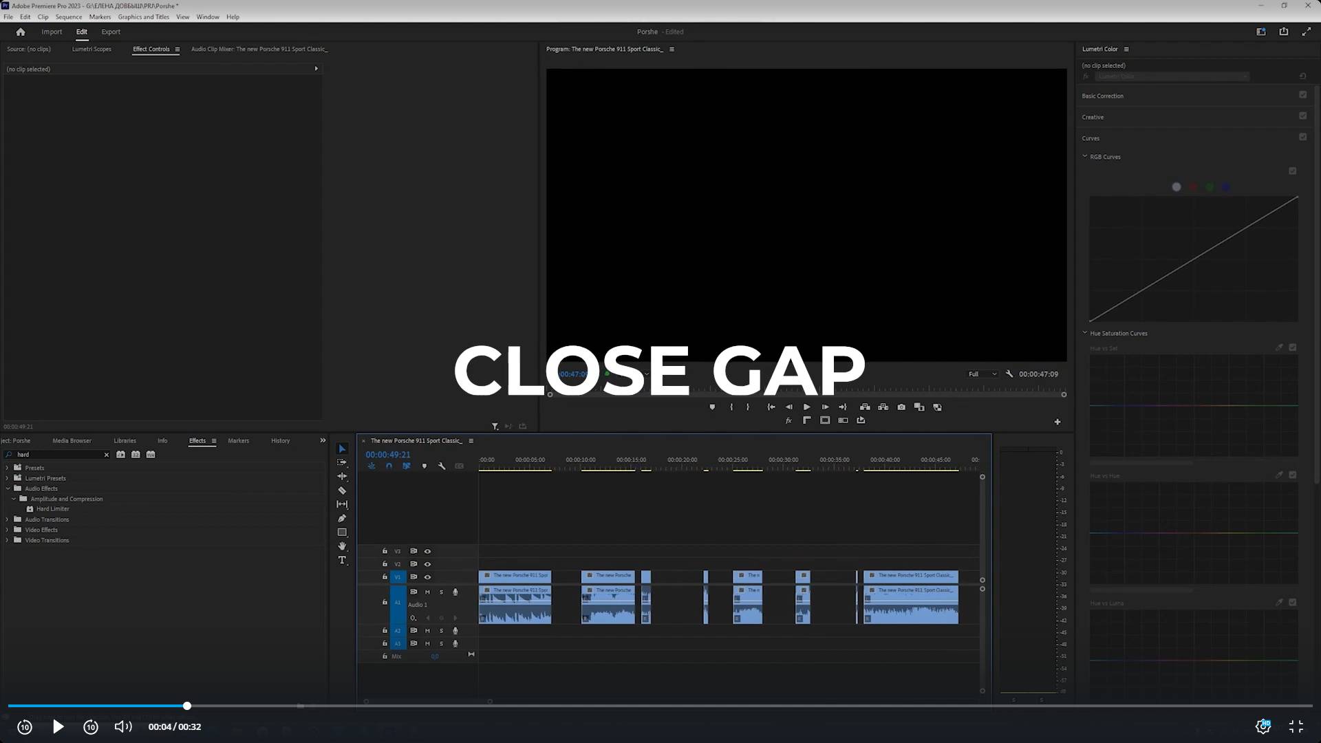Toggle V1 track output eye icon

[x=427, y=577]
